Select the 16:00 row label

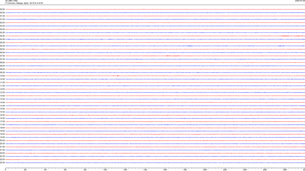(2, 115)
